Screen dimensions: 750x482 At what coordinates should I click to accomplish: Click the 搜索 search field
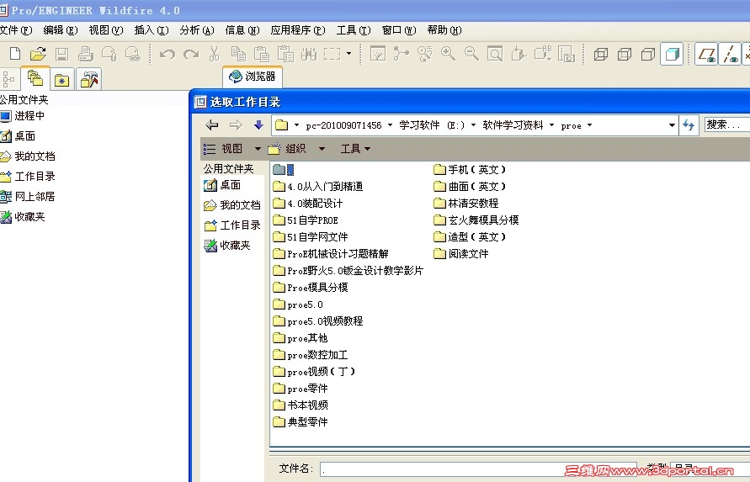726,125
